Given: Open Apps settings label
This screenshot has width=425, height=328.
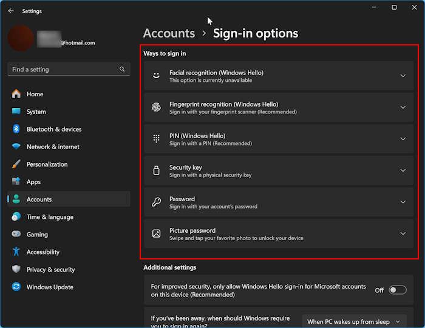Looking at the screenshot, I should click(x=33, y=182).
